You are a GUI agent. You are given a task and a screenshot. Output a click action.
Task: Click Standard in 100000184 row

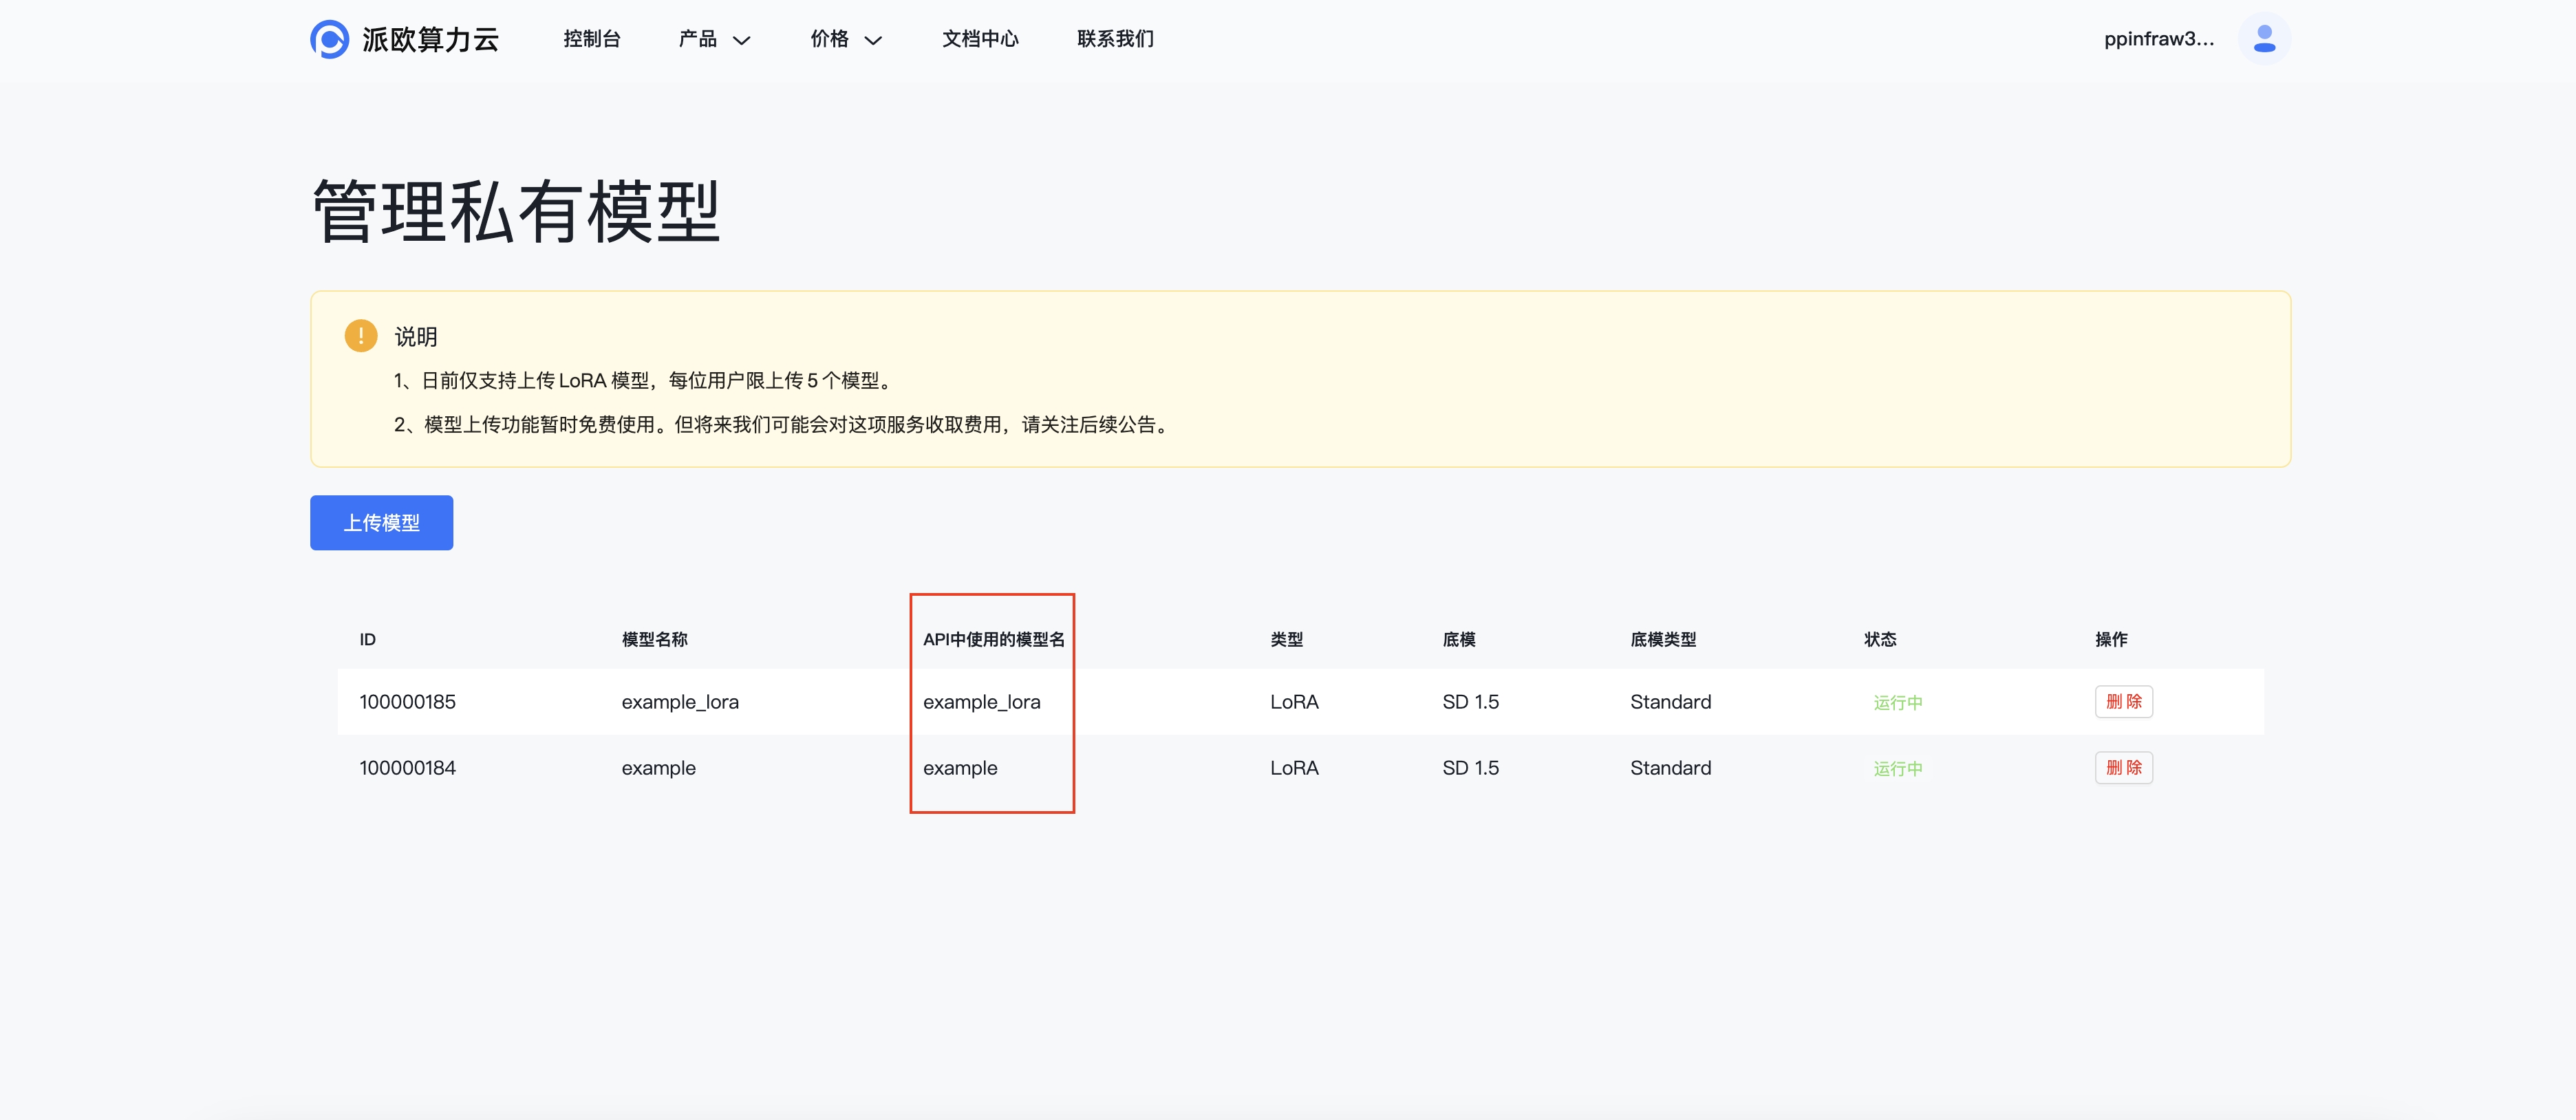click(x=1670, y=768)
